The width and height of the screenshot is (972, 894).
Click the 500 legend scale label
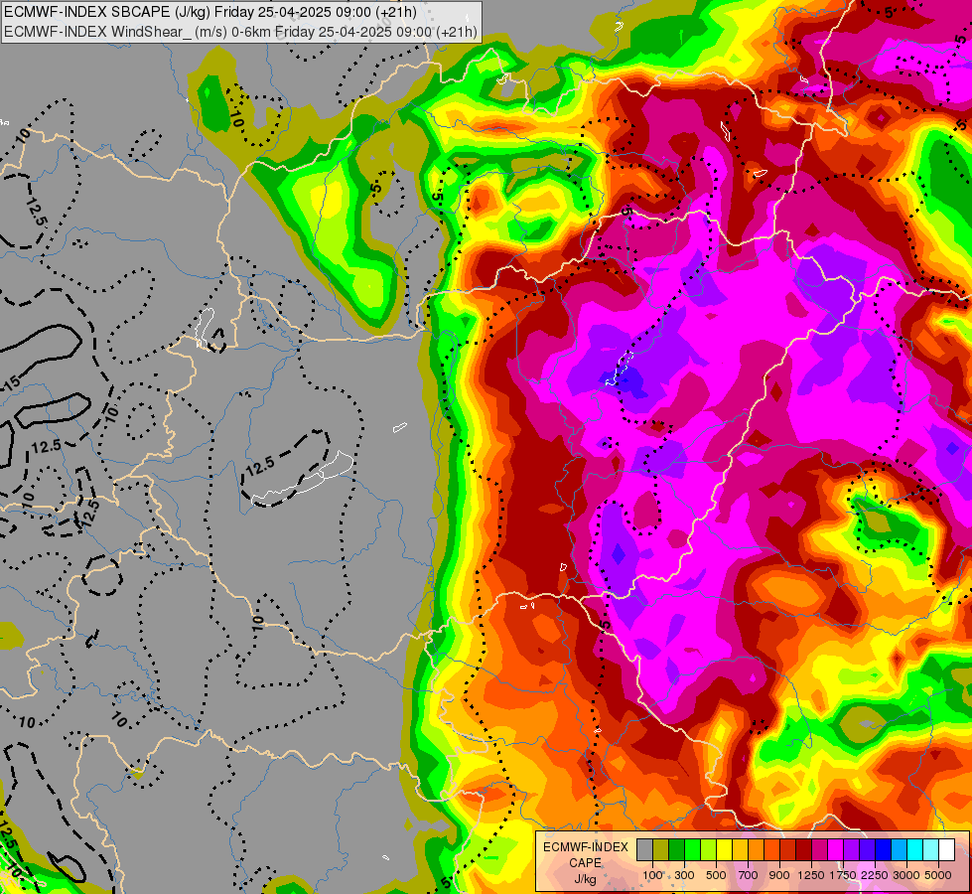[716, 875]
